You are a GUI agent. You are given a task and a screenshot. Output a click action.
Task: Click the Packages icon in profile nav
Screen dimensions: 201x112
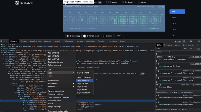pyautogui.click(x=123, y=2)
